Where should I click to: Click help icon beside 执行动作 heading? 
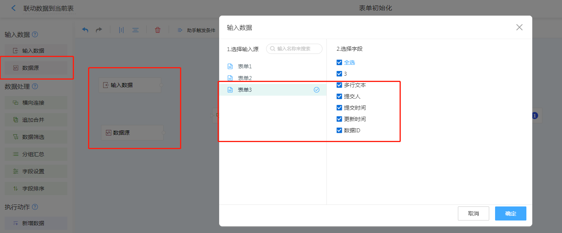tap(35, 207)
